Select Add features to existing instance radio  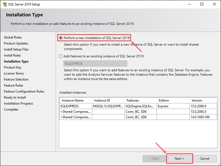tap(61, 56)
